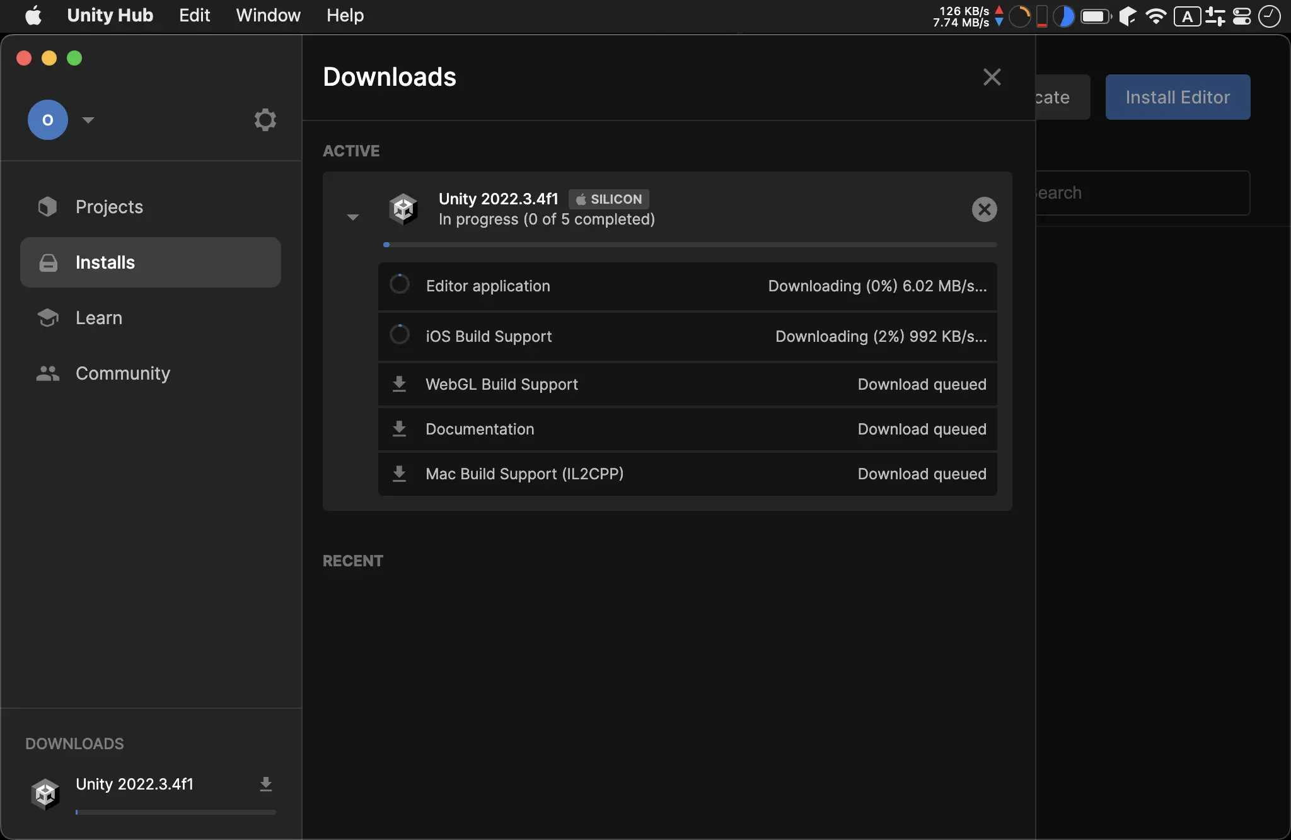Click the overall download progress bar

coord(690,245)
